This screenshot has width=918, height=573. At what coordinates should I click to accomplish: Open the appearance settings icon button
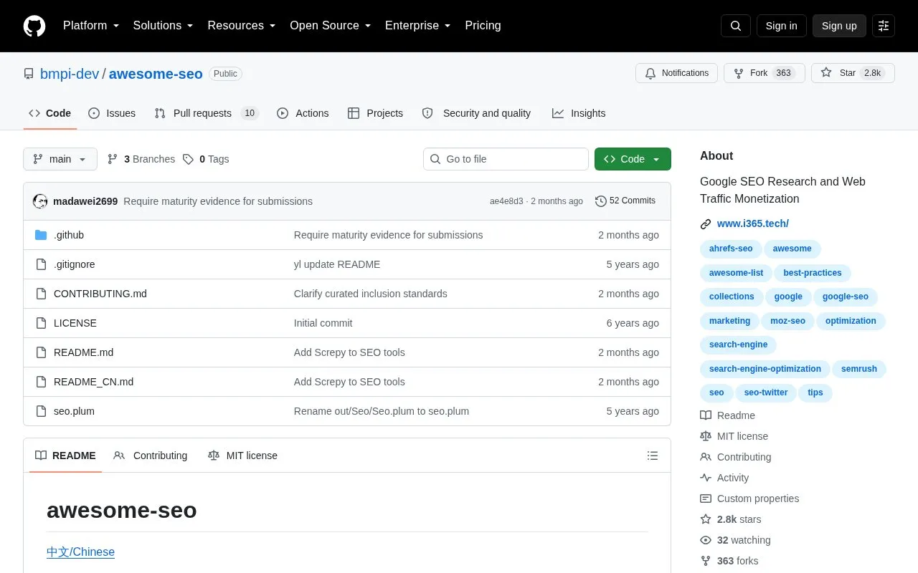click(884, 26)
